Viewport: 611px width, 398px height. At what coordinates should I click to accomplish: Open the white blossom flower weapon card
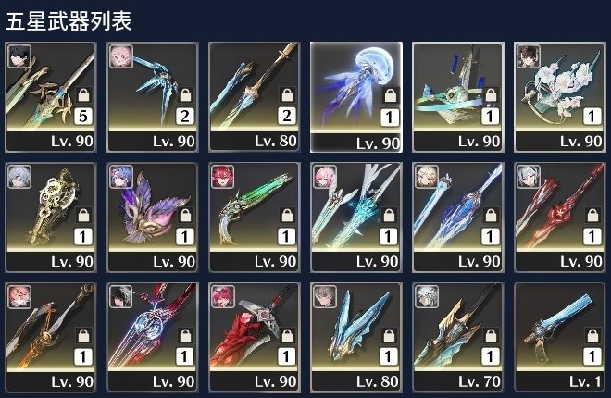tap(559, 97)
